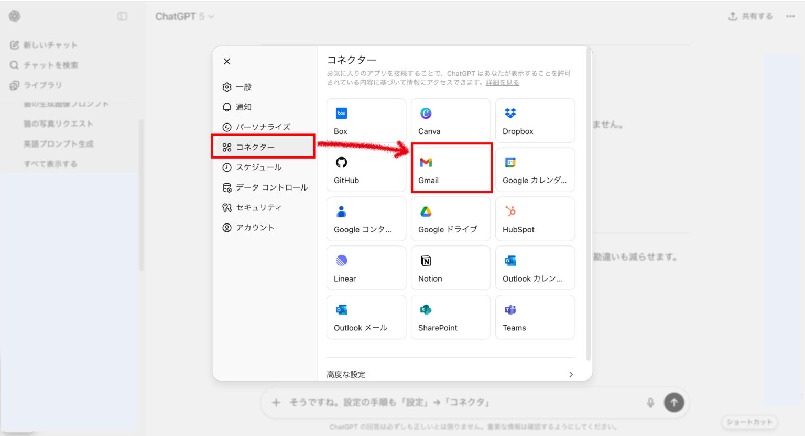The height and width of the screenshot is (436, 805).
Task: Choose the Dropbox connector
Action: tap(535, 120)
